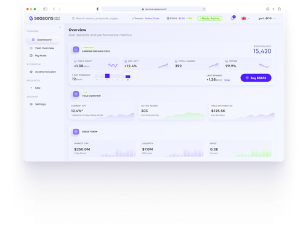Open FAQ in the sidebar
This screenshot has height=247, width=308.
(35, 88)
